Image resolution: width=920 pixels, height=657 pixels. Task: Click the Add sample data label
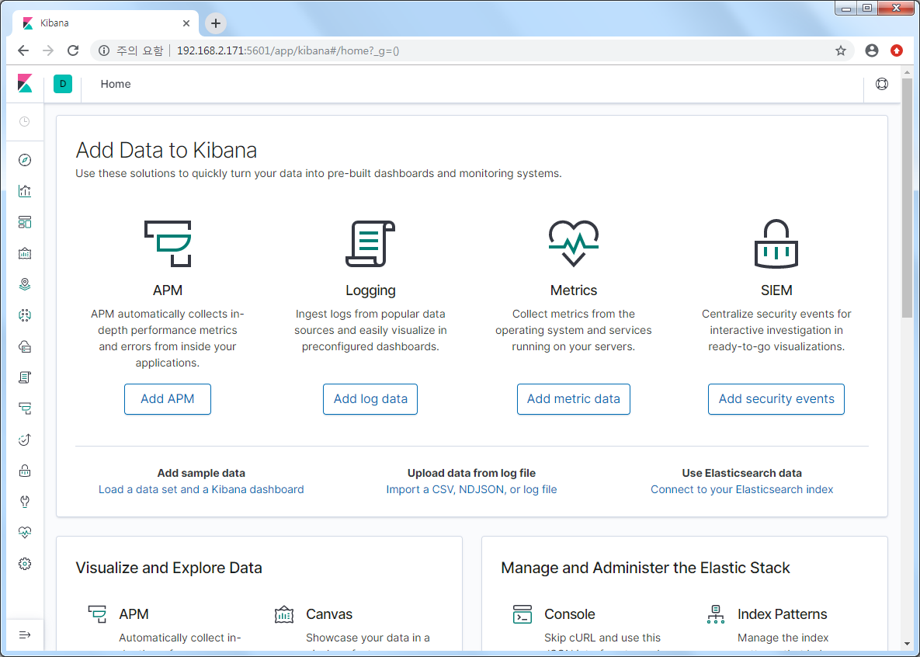[x=201, y=473]
